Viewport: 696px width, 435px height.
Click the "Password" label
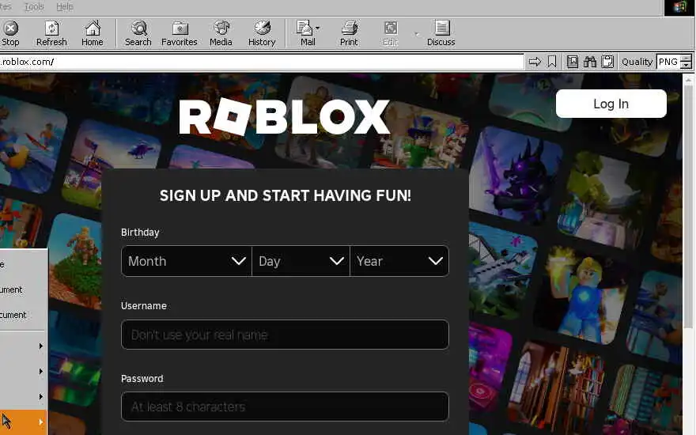[x=142, y=379]
